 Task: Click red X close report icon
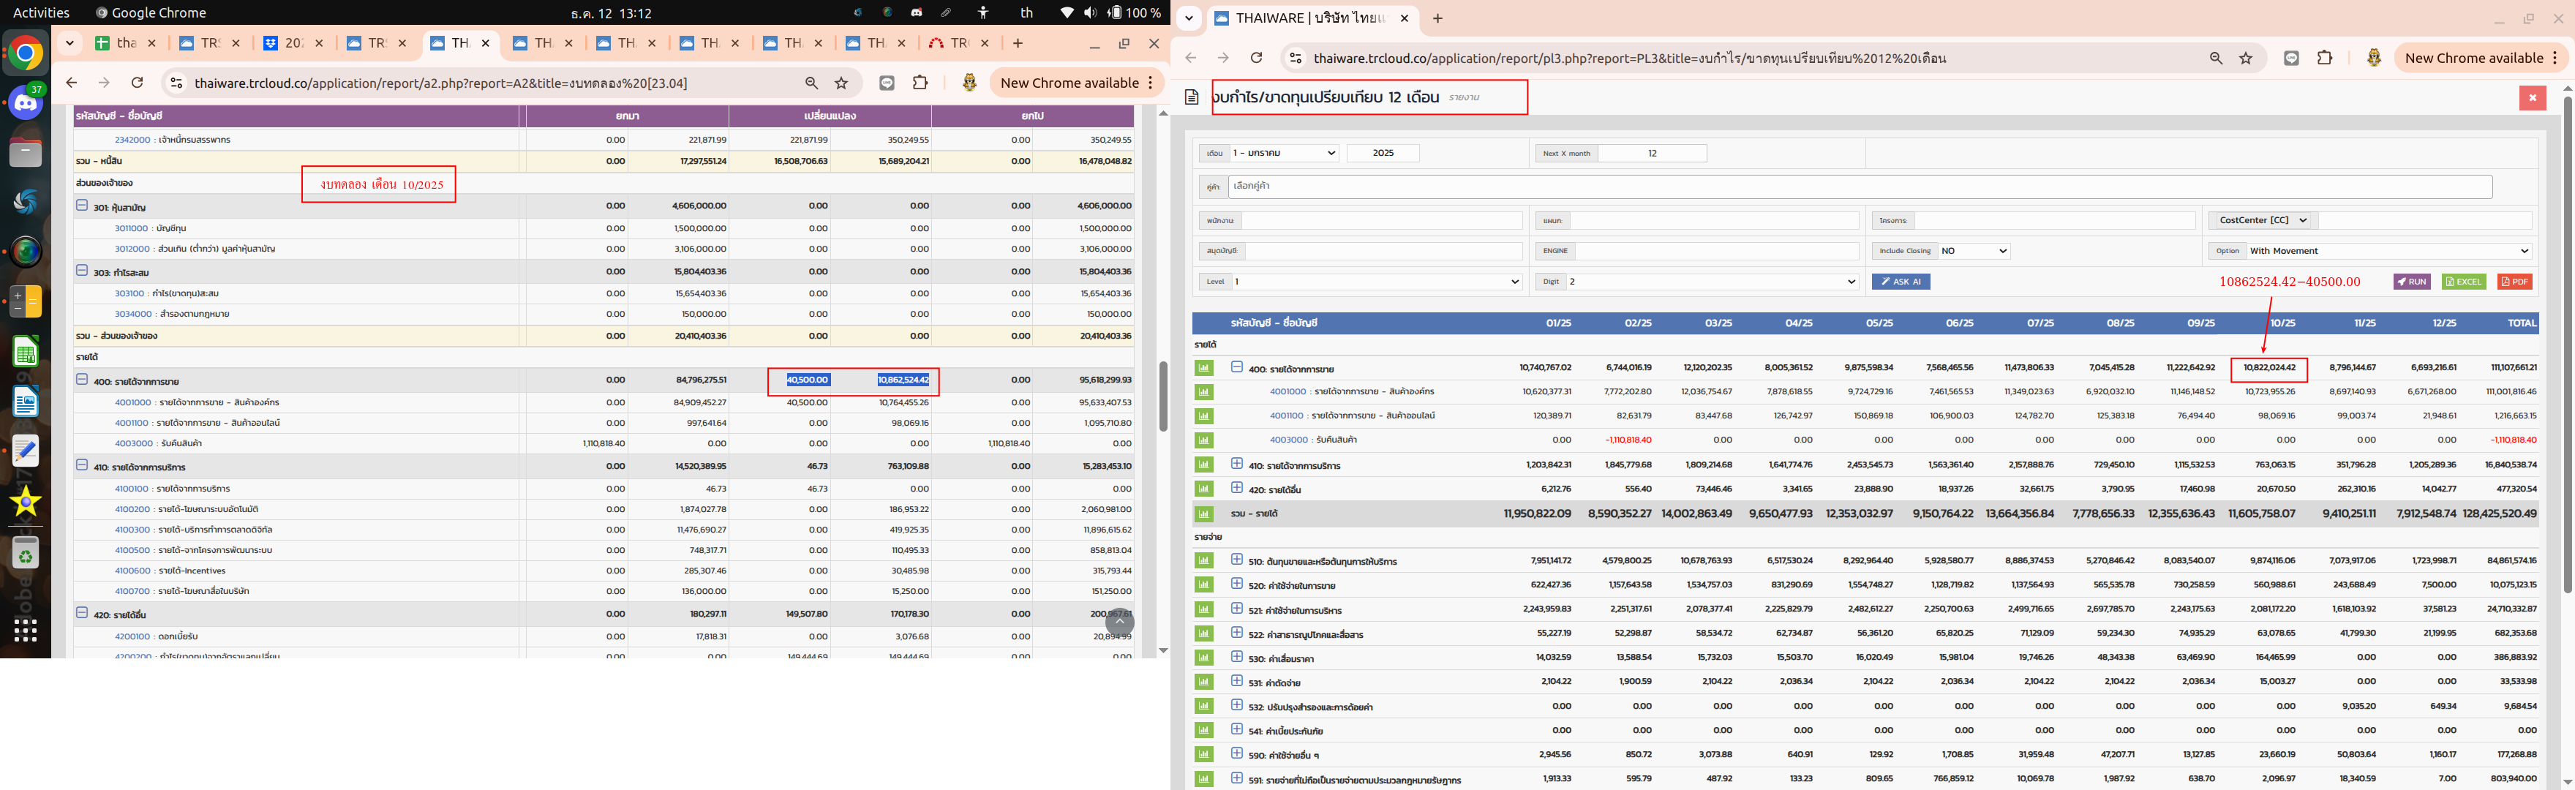(x=2532, y=97)
